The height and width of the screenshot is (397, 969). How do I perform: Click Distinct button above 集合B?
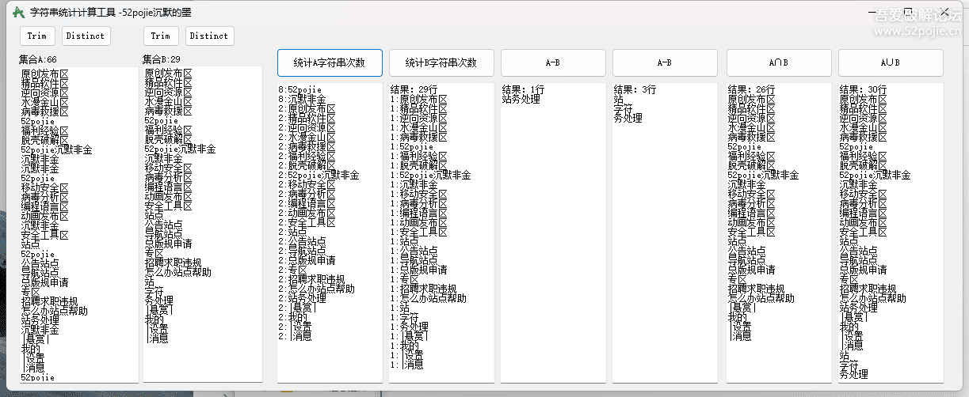pos(209,36)
